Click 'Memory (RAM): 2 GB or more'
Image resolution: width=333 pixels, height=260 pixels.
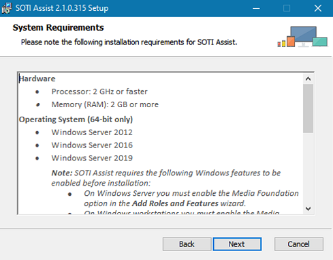(105, 104)
